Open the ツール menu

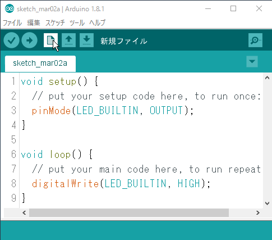pos(77,23)
